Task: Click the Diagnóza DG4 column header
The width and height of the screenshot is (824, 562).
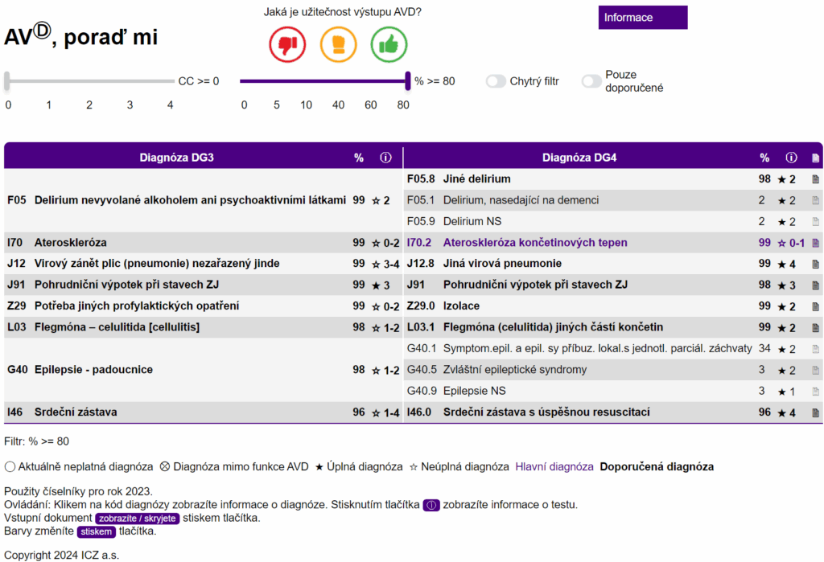Action: coord(579,158)
